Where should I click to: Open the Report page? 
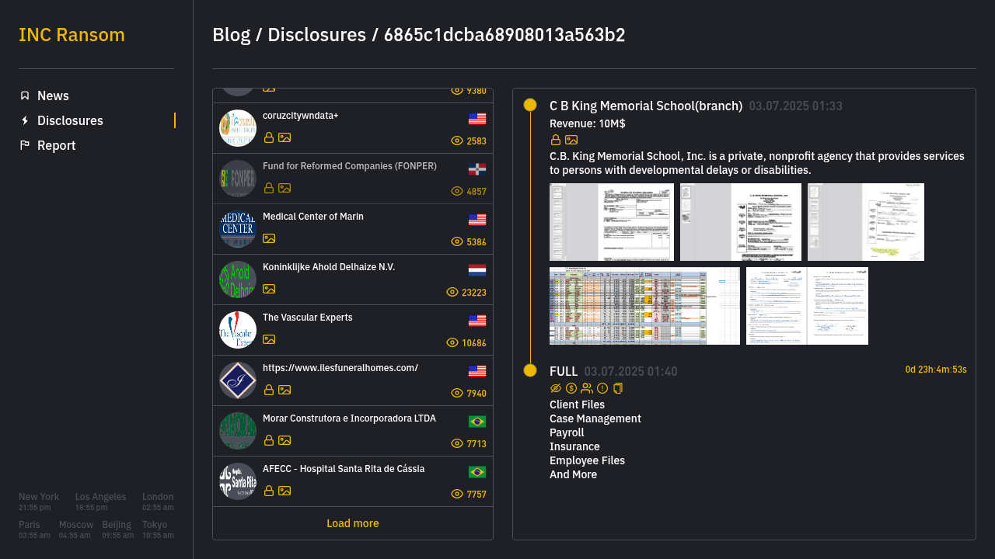point(56,145)
